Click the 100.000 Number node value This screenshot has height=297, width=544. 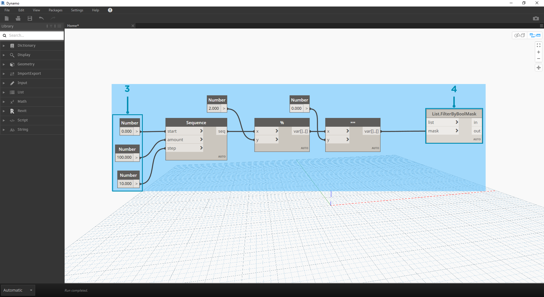124,158
